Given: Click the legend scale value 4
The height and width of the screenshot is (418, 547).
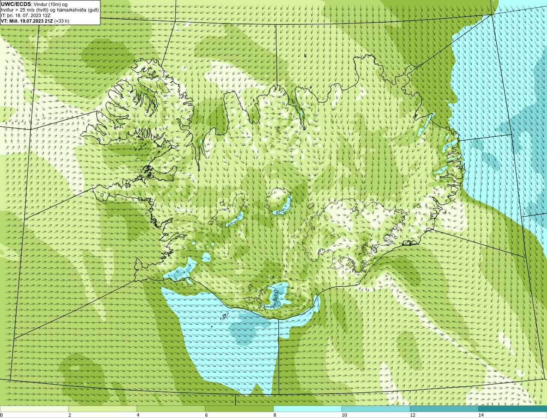Looking at the screenshot, I should tap(138, 415).
